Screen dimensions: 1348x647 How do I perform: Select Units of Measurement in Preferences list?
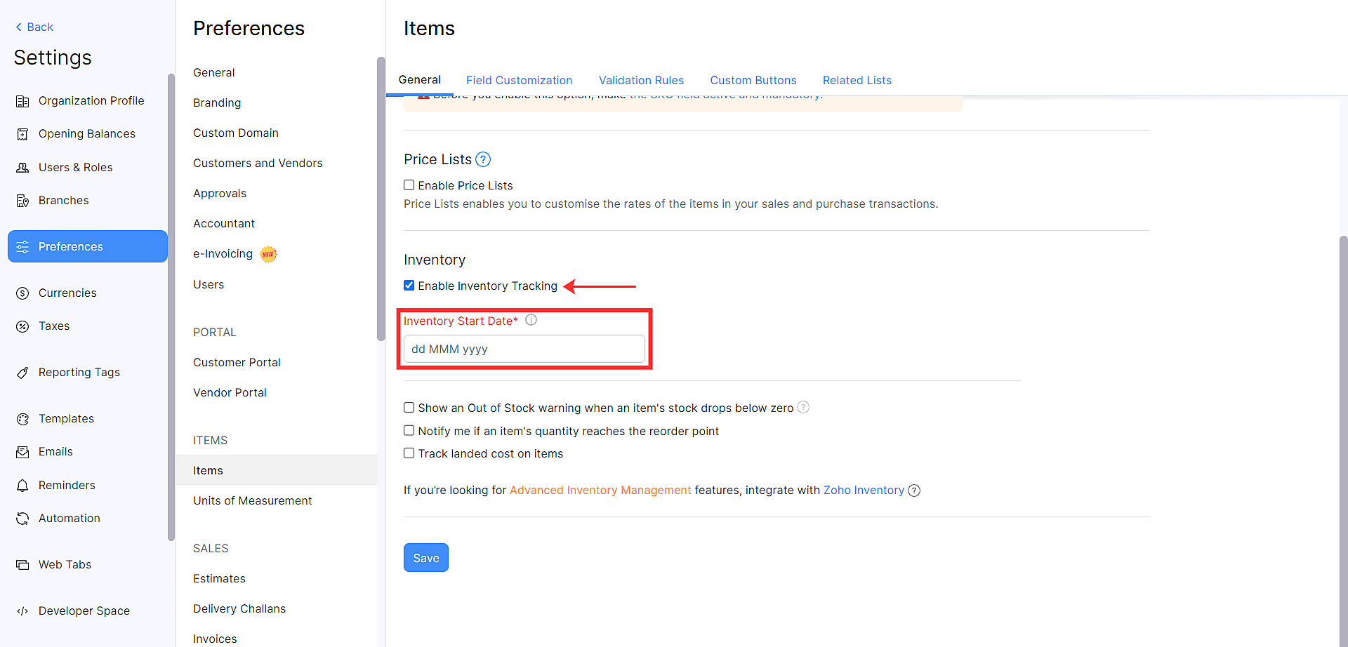tap(252, 500)
